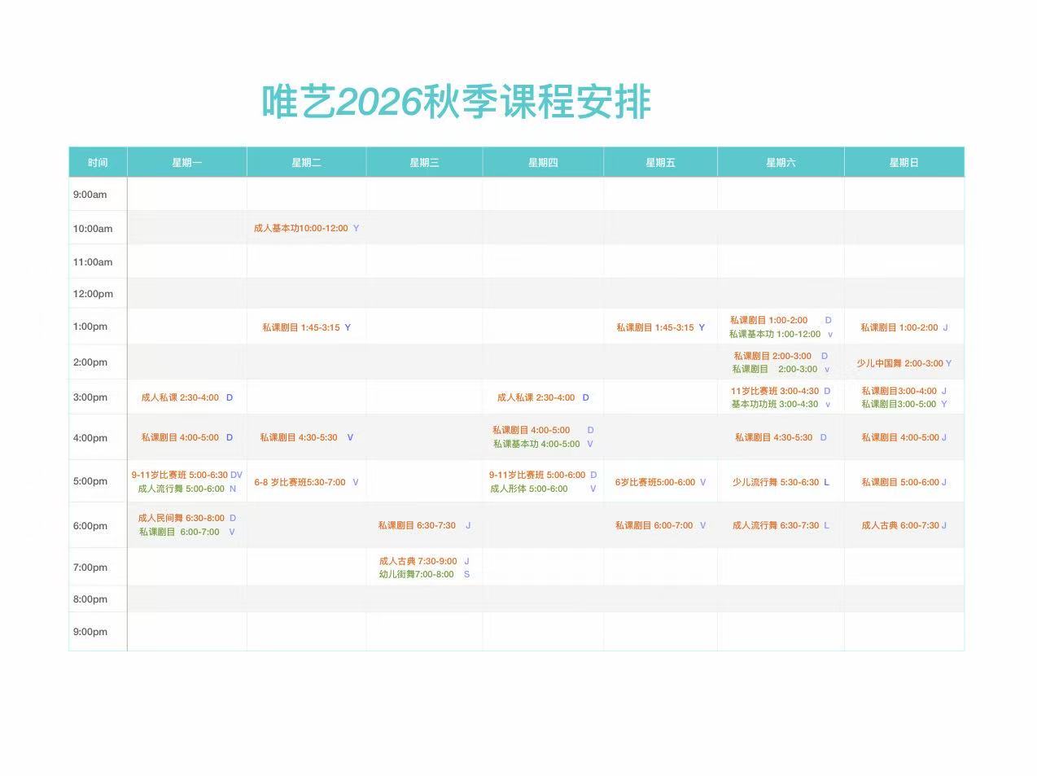Click the title 唯艺2026秋季课程安排
Screen dimensions: 1037x776
click(x=456, y=103)
